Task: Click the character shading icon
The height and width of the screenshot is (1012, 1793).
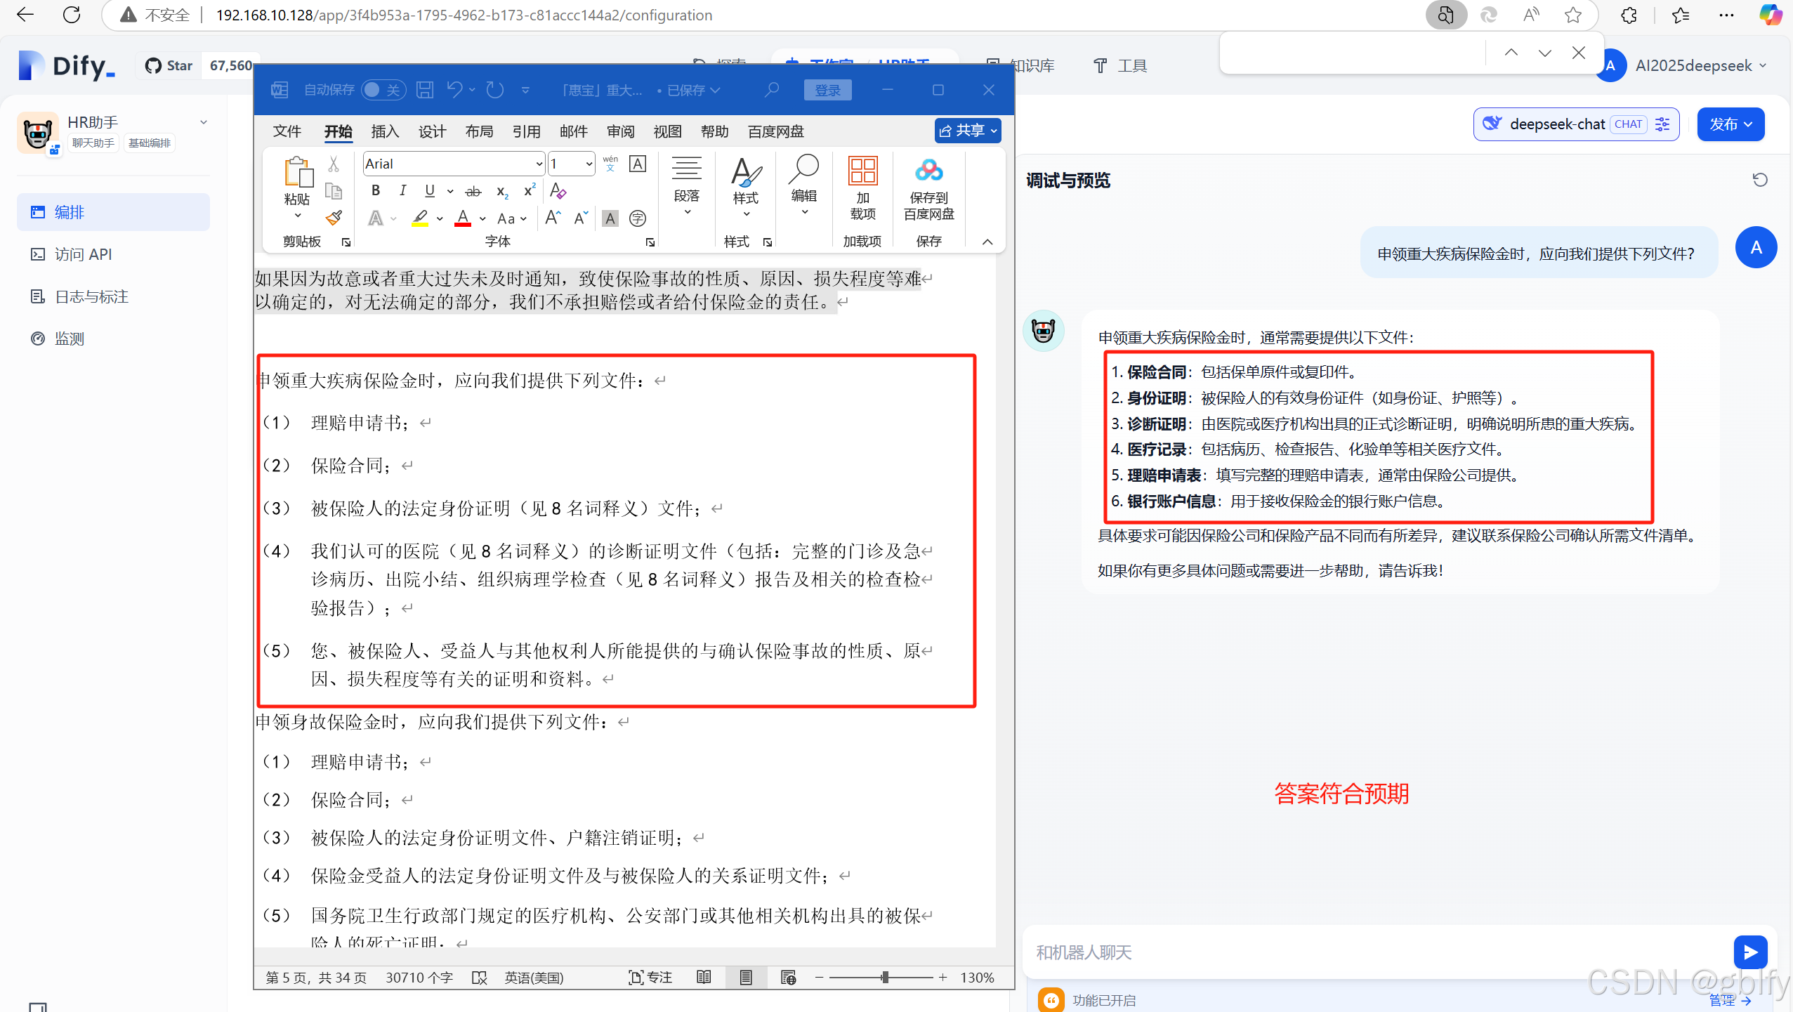Action: [x=610, y=218]
